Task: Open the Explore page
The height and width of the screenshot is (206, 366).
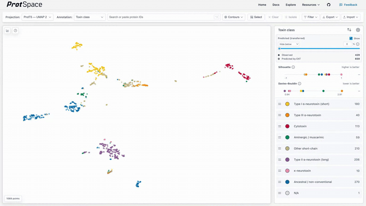Action: tap(291, 5)
